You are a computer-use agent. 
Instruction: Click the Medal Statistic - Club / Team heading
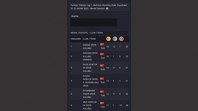87,33
